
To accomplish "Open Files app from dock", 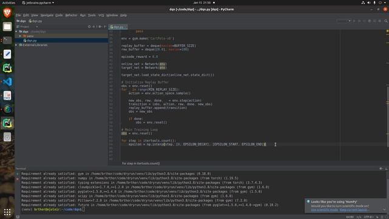I will pyautogui.click(x=7, y=26).
